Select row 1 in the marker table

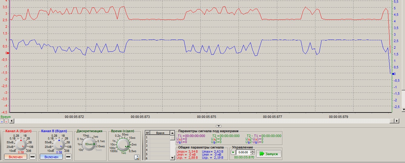(157, 137)
